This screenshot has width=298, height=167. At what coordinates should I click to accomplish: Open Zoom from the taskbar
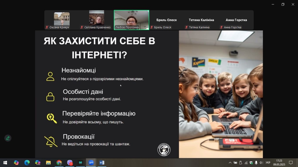click(x=91, y=163)
